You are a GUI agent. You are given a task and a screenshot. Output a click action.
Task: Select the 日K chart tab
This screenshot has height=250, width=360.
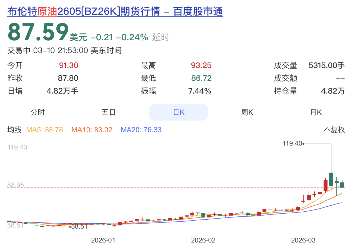(178, 112)
